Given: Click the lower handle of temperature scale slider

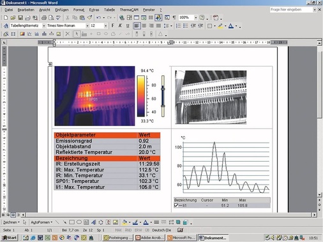Looking at the screenshot, I should [163, 106].
